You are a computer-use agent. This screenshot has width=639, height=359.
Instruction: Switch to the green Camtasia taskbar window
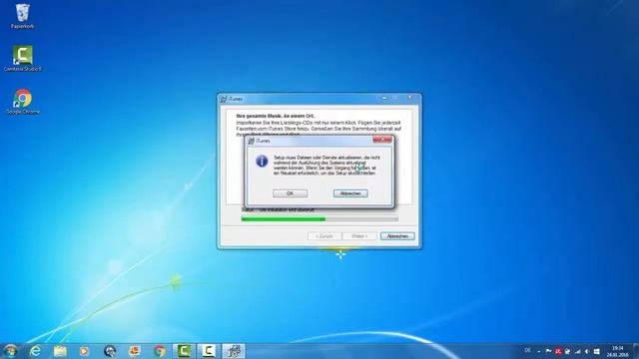pos(184,351)
